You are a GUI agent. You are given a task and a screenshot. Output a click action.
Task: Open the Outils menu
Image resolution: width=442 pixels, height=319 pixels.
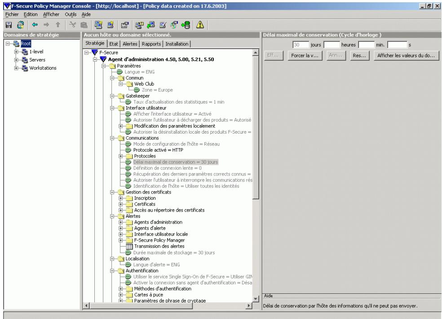(x=71, y=14)
